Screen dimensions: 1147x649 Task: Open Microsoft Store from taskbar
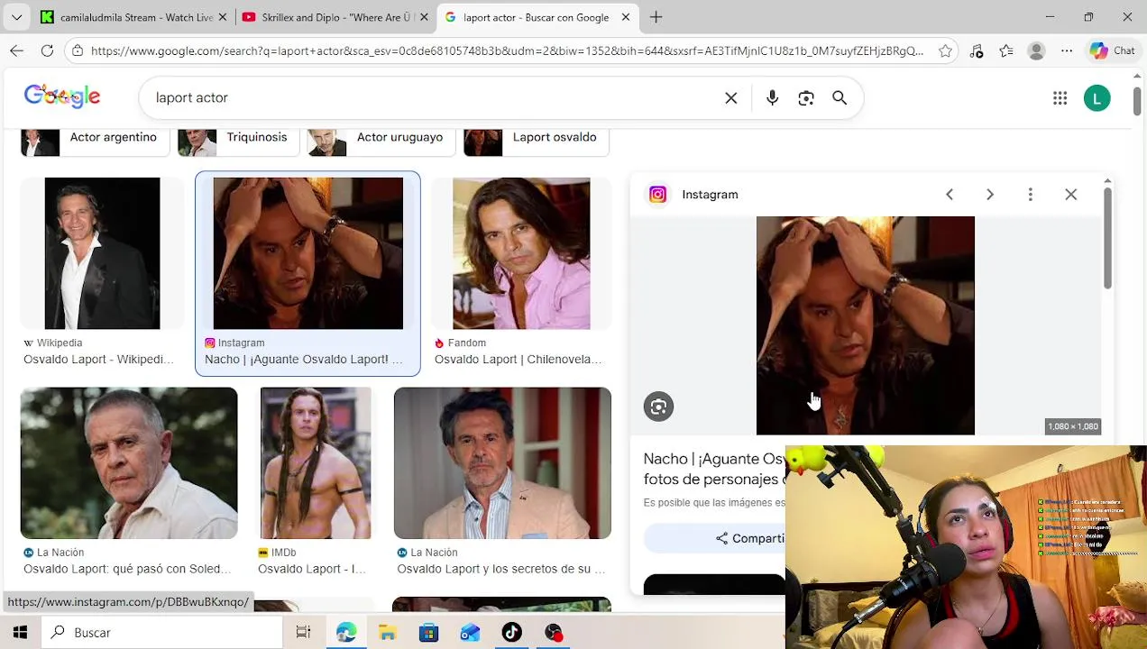[x=429, y=633]
